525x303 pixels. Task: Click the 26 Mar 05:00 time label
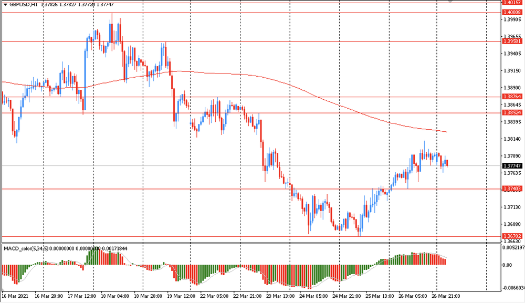[x=413, y=296]
